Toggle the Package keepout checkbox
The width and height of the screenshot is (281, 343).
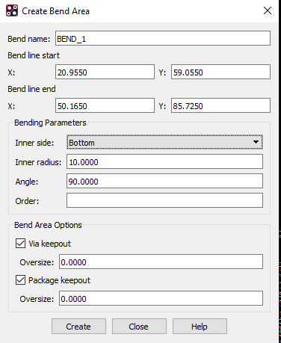20,280
